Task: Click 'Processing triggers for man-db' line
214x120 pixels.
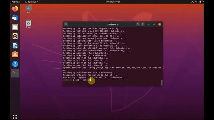Action: 90,75
